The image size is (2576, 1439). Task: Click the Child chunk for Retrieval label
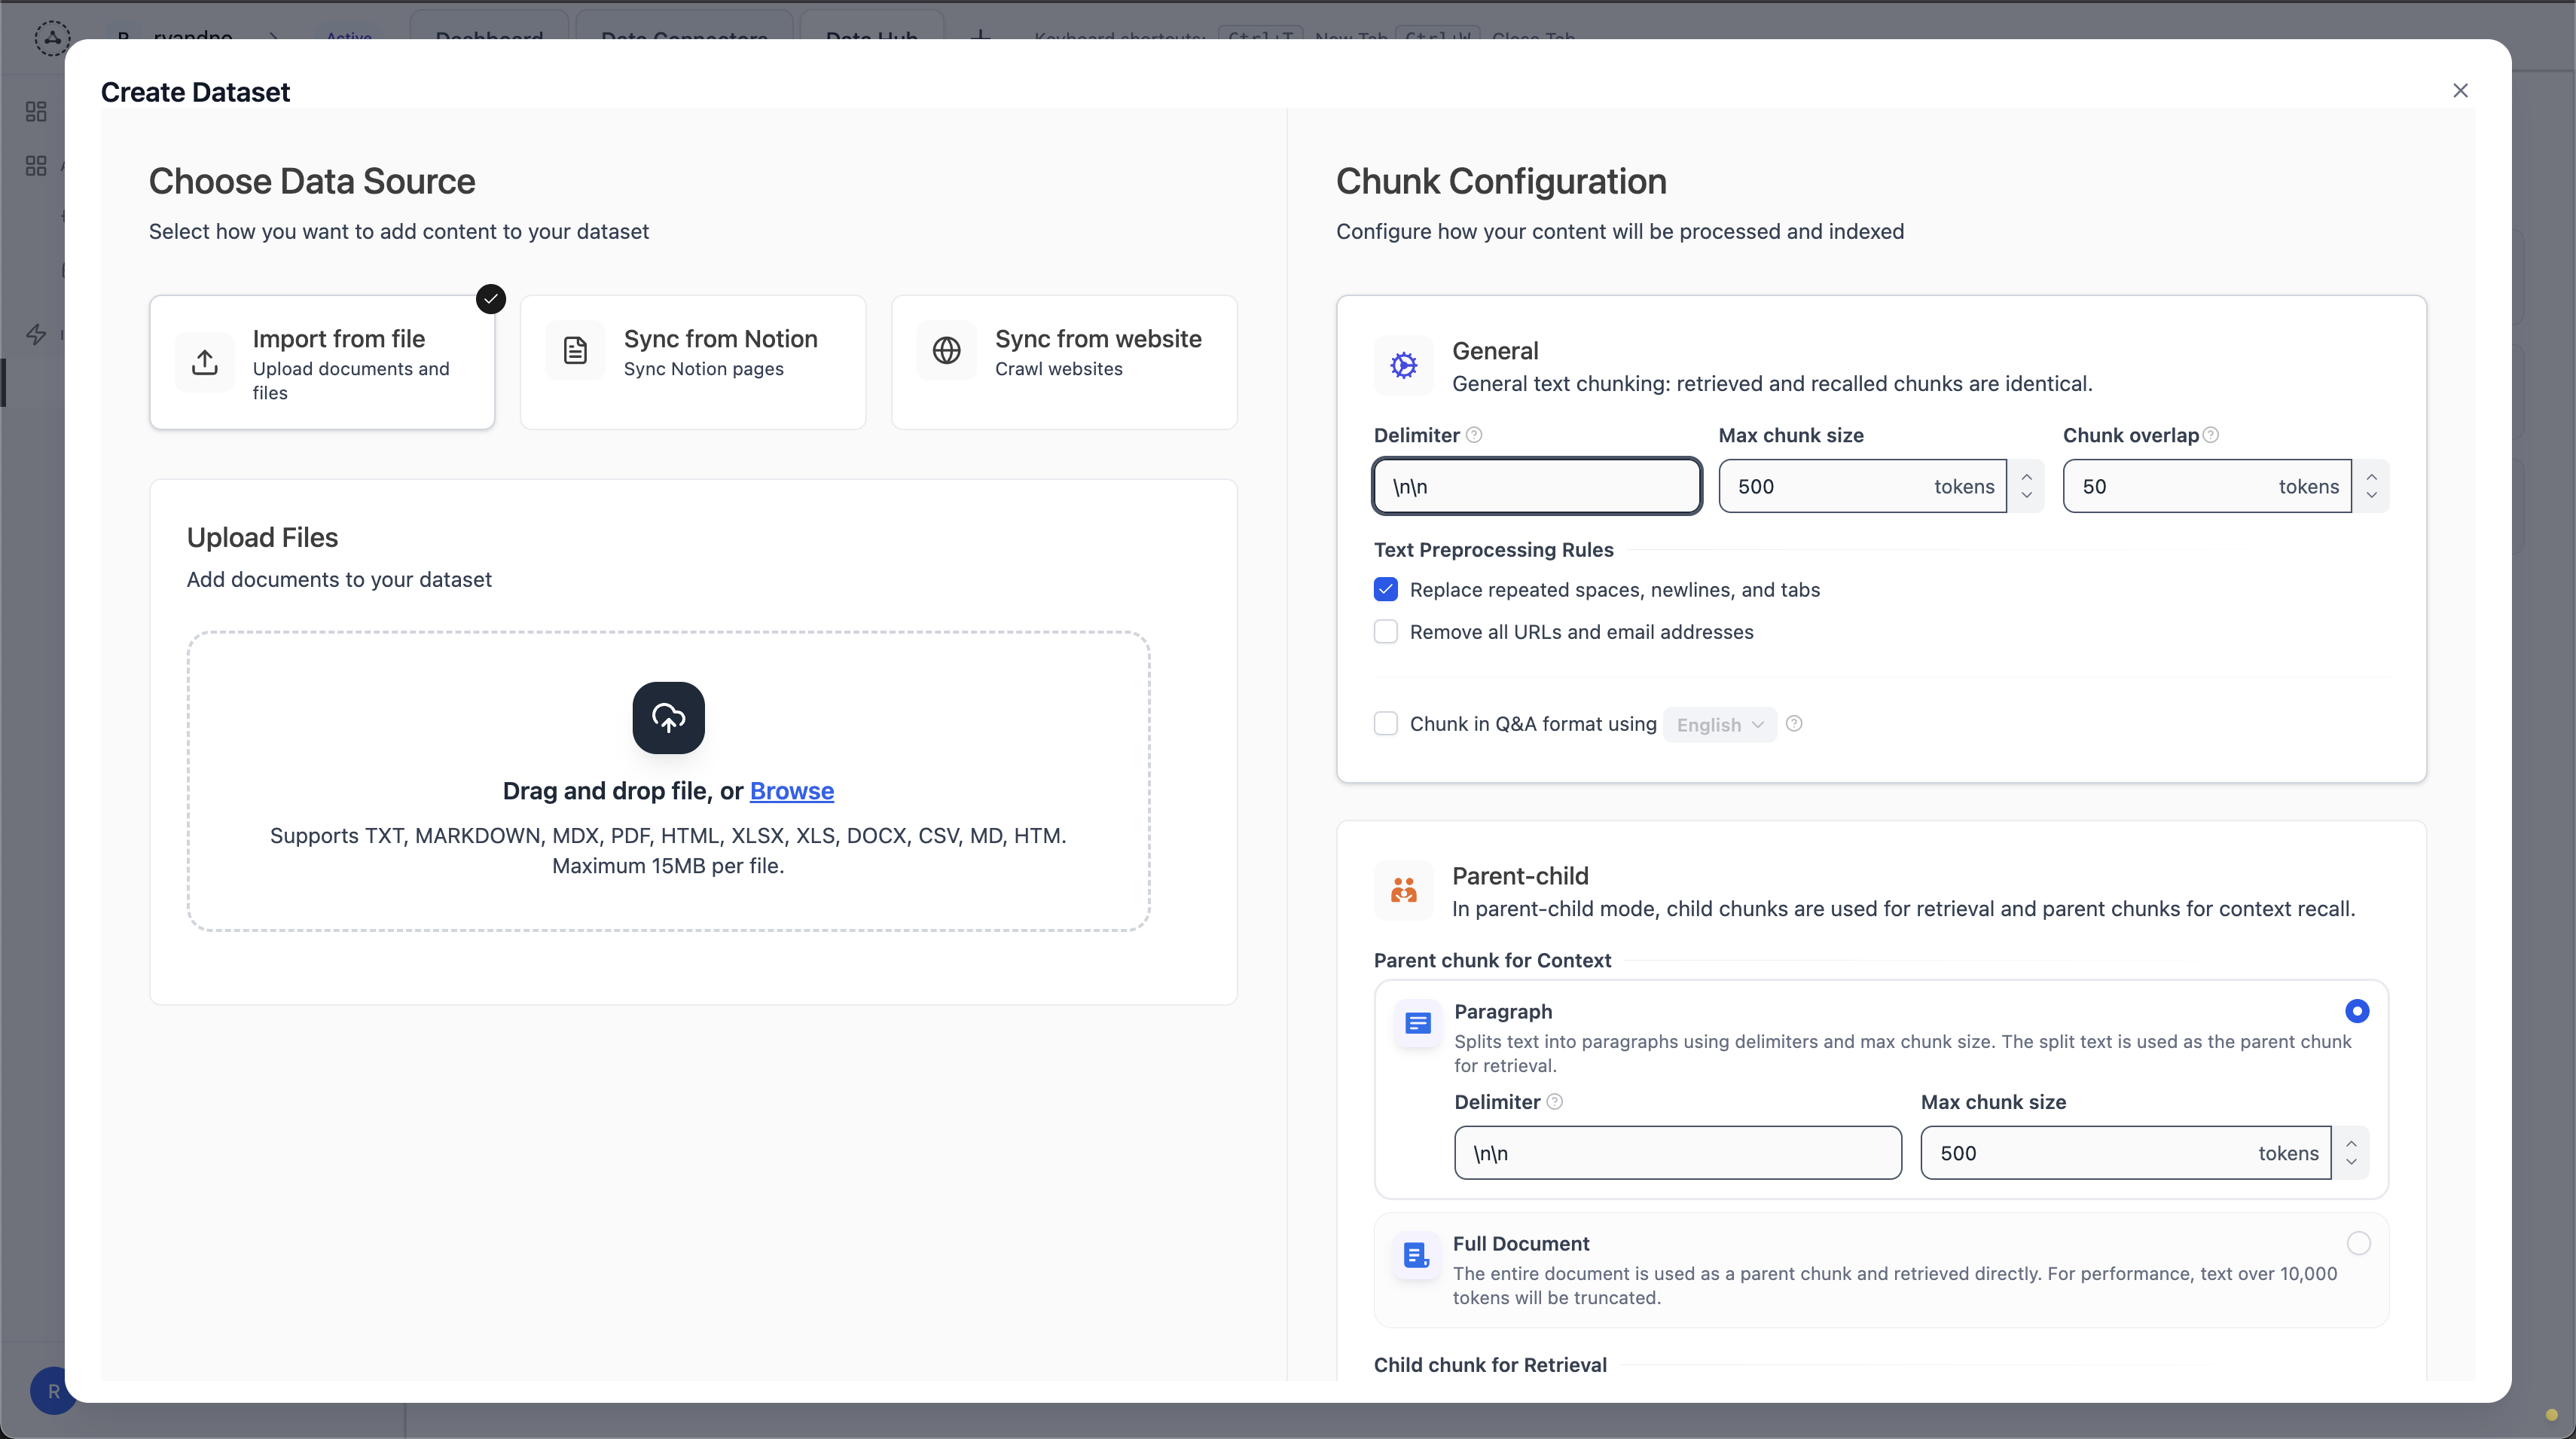(1490, 1364)
